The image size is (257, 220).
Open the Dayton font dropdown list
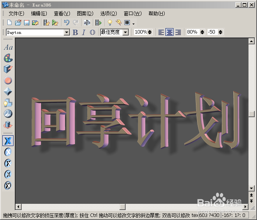66,32
